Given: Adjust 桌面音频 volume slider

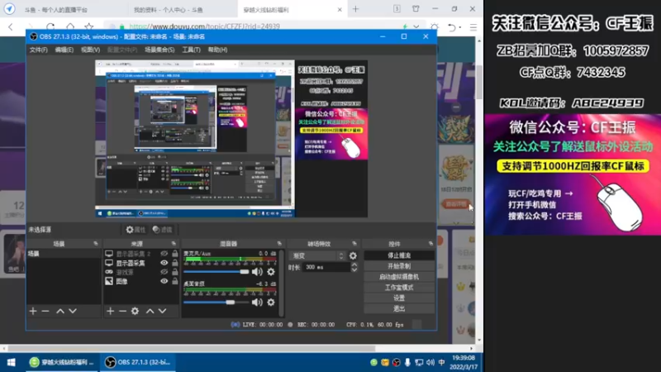Looking at the screenshot, I should coord(216,303).
